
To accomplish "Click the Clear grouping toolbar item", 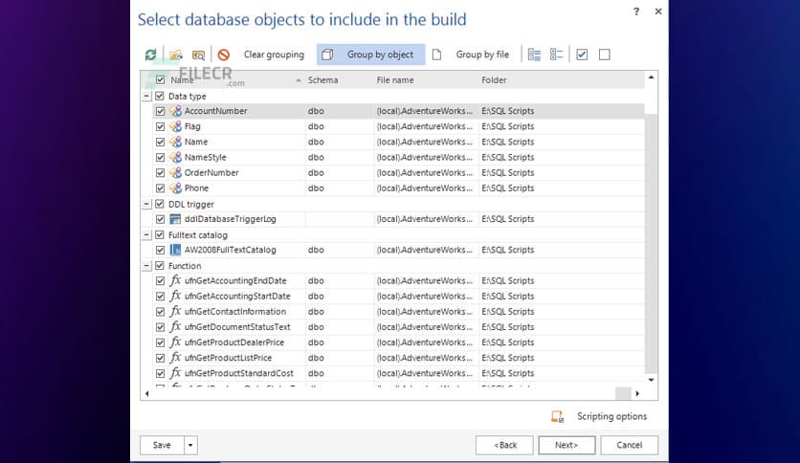I will pyautogui.click(x=274, y=55).
